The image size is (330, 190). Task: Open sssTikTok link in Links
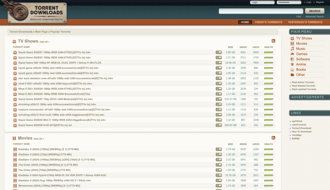click(297, 121)
